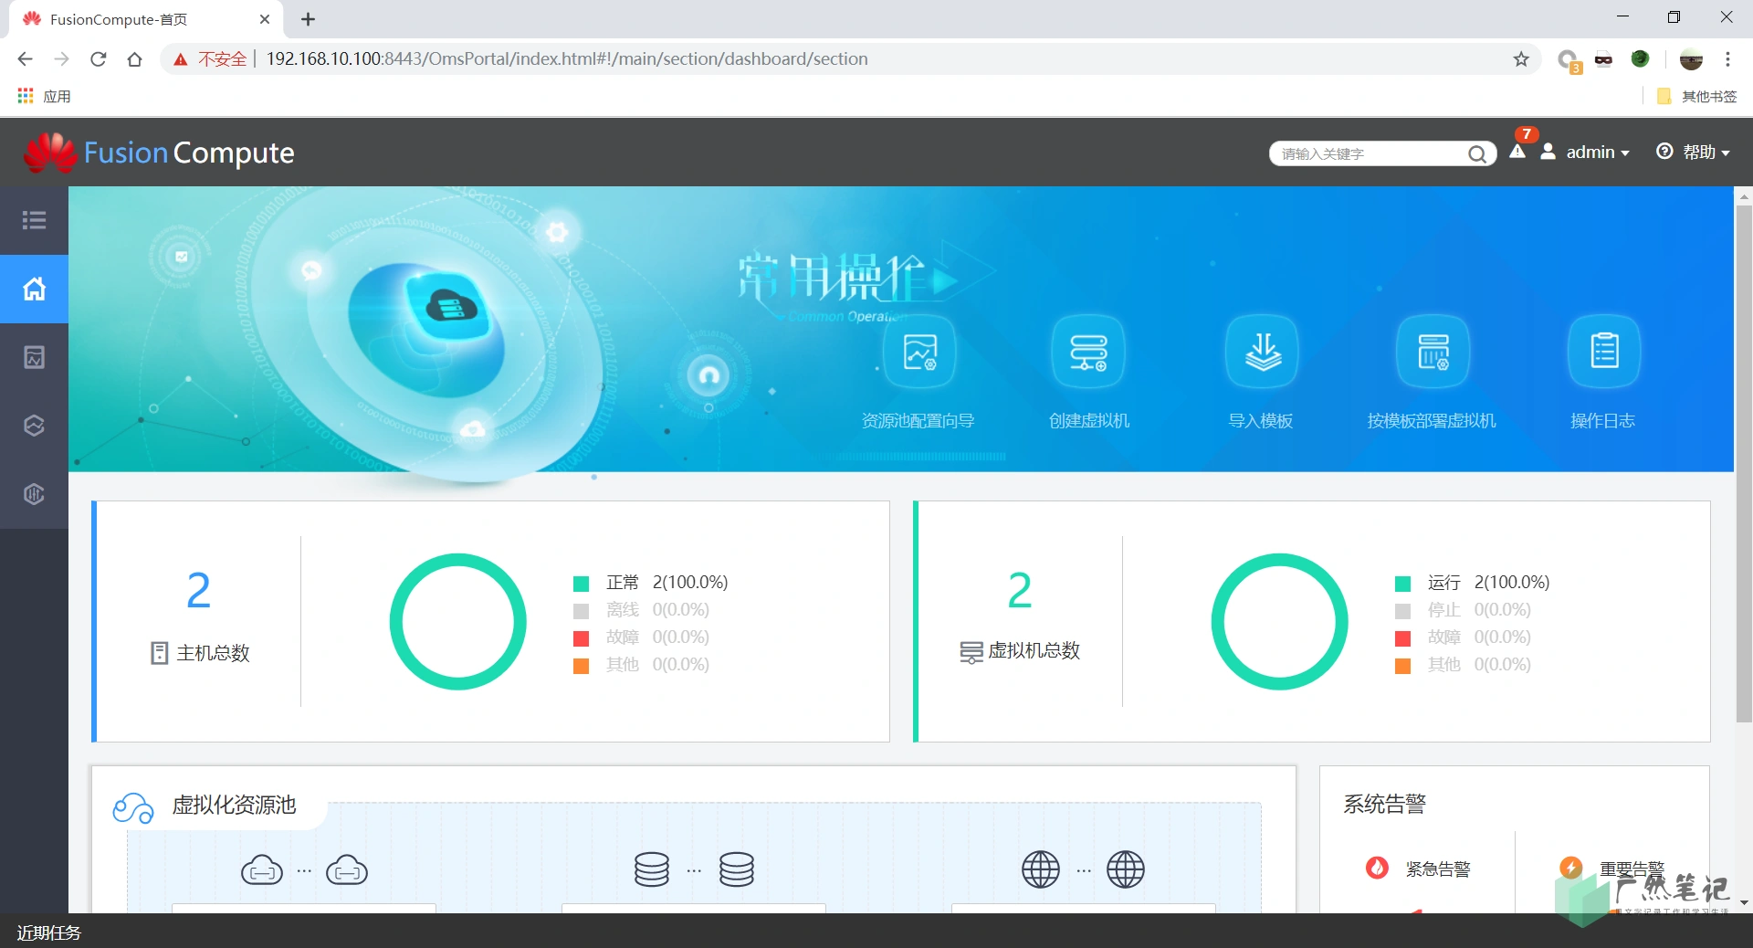Open the monitoring chart sidebar icon
The width and height of the screenshot is (1753, 948).
34,357
